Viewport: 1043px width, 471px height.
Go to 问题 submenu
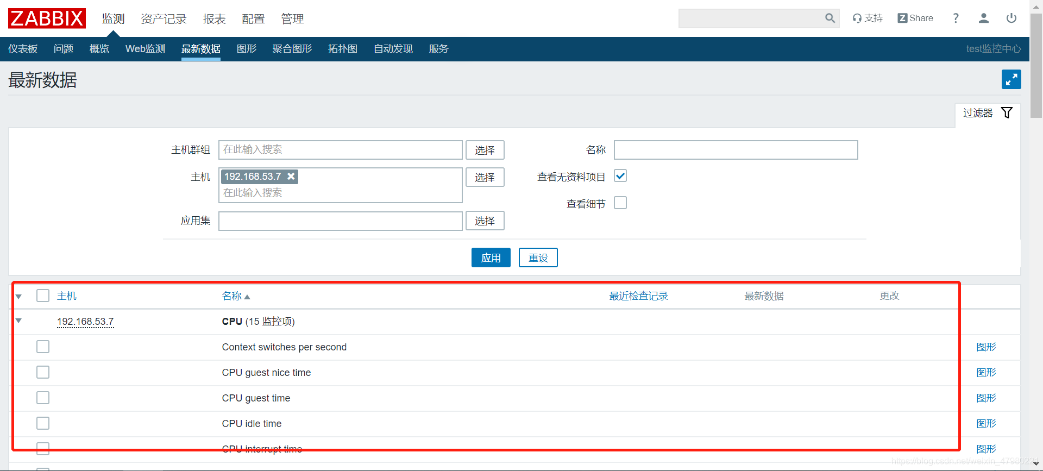point(64,49)
